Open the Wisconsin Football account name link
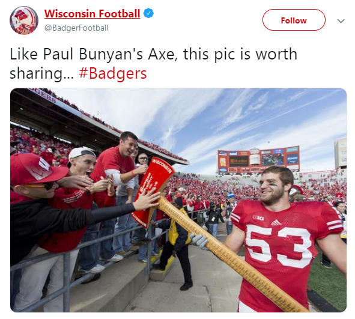This screenshot has width=355, height=319. pyautogui.click(x=92, y=14)
